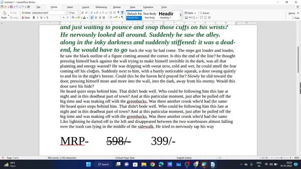The image size is (301, 169).
Task: Click the font color A swatch
Action: tap(84, 18)
